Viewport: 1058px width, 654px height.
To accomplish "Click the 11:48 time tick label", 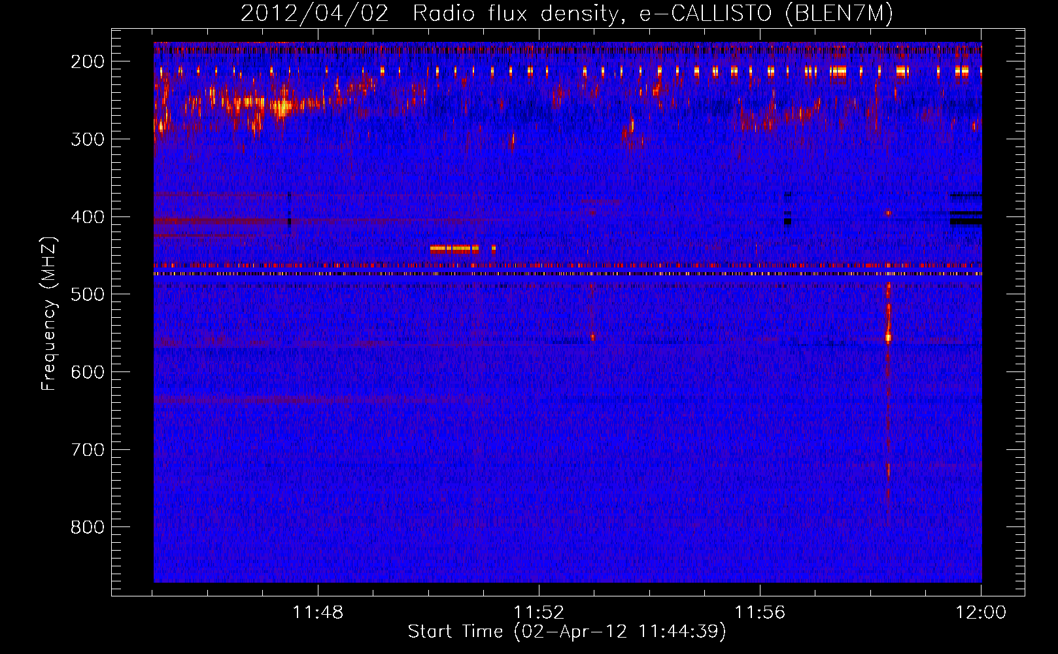I will click(318, 613).
